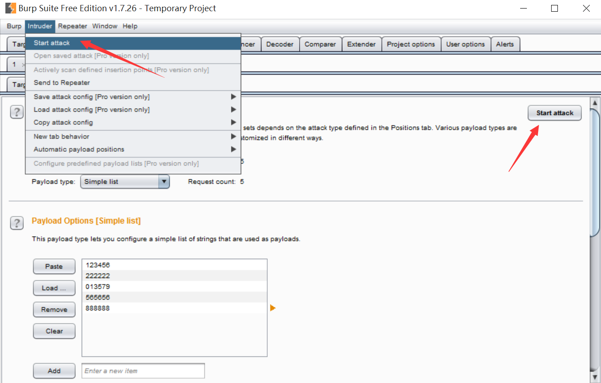601x383 pixels.
Task: Click the Burp Suite lightning logo icon
Action: click(10, 8)
